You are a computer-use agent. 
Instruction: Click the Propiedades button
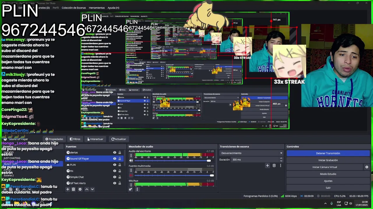54,139
